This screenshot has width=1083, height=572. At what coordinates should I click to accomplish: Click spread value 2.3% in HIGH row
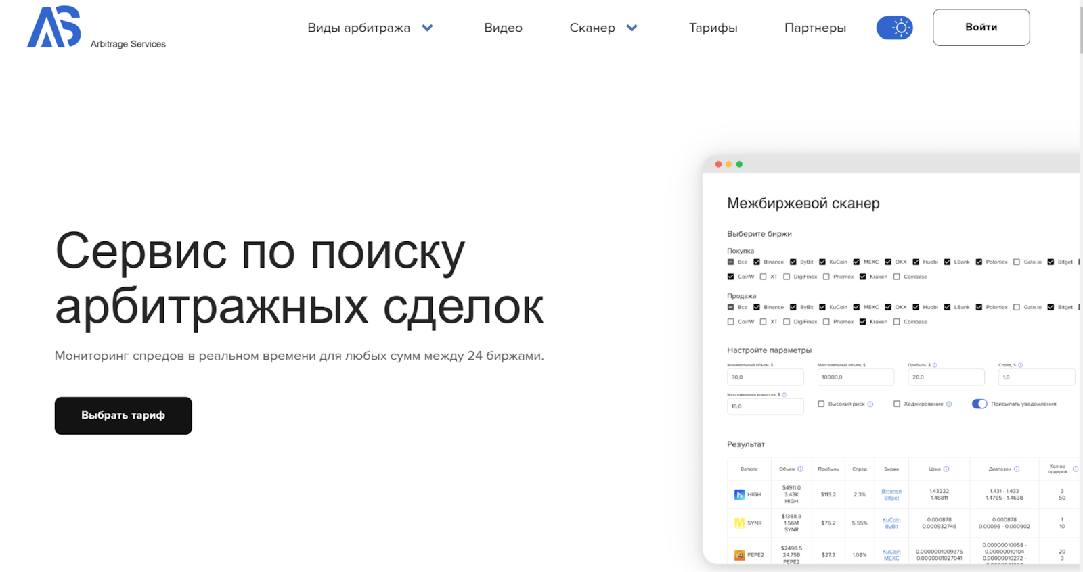coord(860,495)
